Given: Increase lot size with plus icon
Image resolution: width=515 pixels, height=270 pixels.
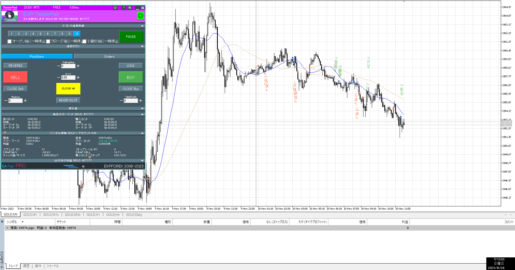Looking at the screenshot, I should [x=78, y=78].
